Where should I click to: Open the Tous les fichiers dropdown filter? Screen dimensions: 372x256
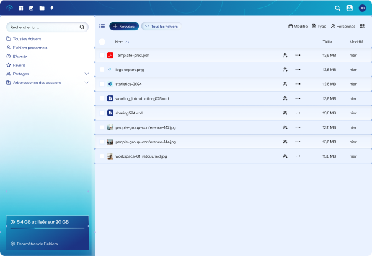[x=161, y=26]
